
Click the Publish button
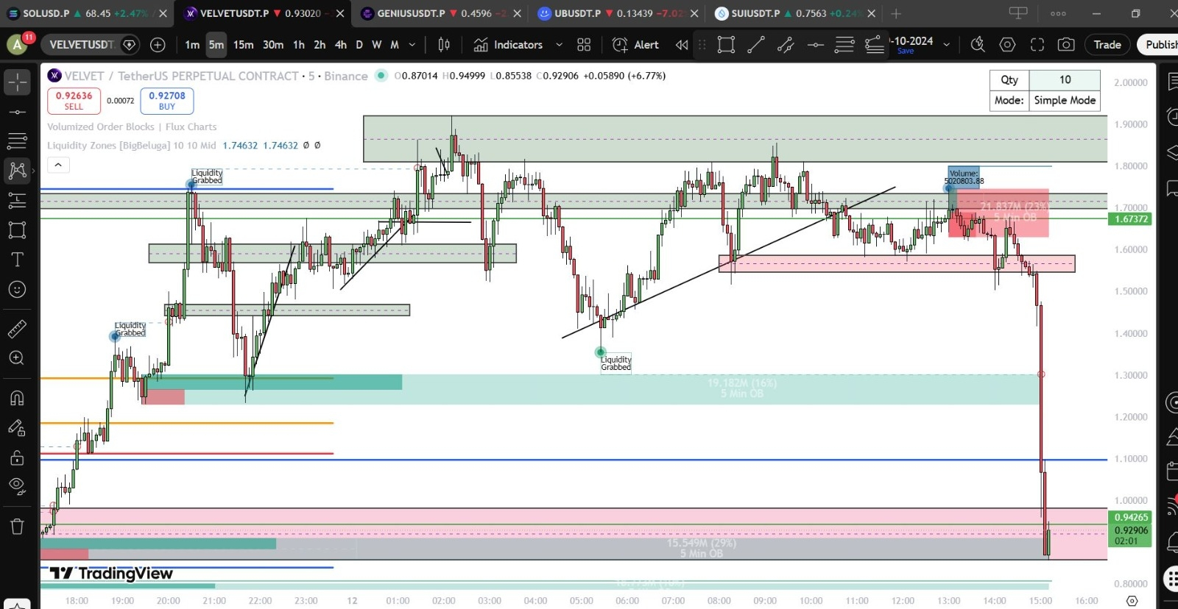[x=1159, y=45]
